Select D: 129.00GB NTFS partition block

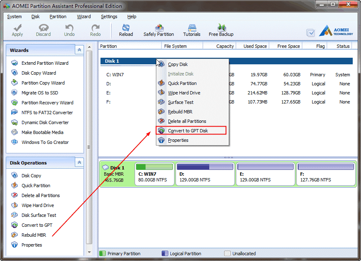click(205, 174)
